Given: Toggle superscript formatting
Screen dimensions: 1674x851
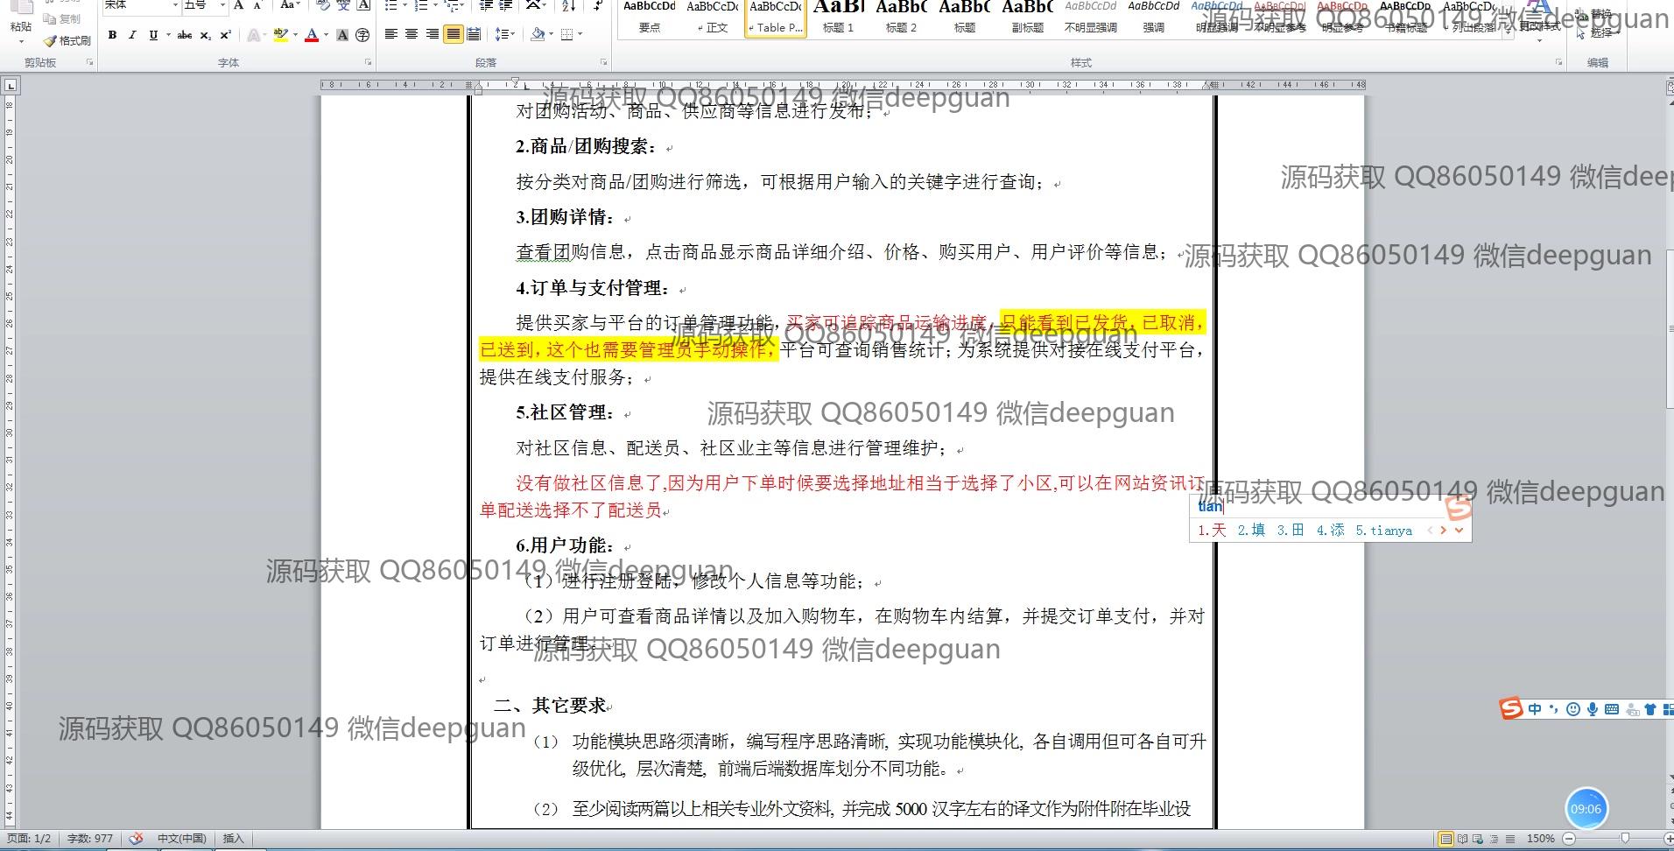Looking at the screenshot, I should click(x=225, y=35).
